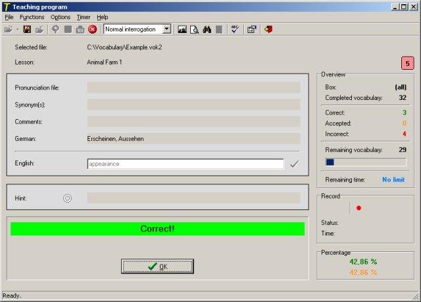Open the Options menu
421x302 pixels.
click(x=61, y=17)
